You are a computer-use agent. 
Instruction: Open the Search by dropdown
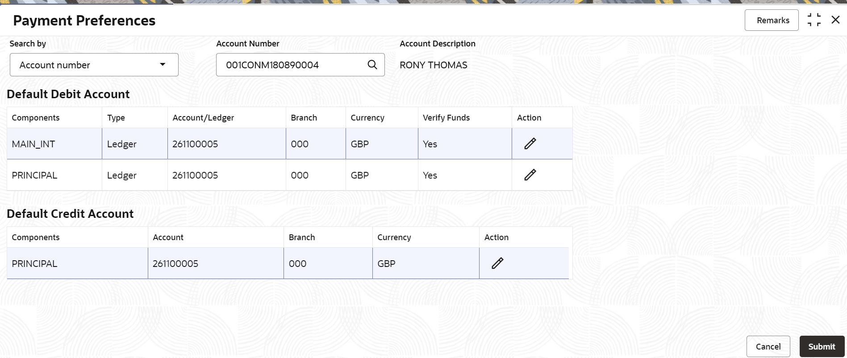(94, 65)
